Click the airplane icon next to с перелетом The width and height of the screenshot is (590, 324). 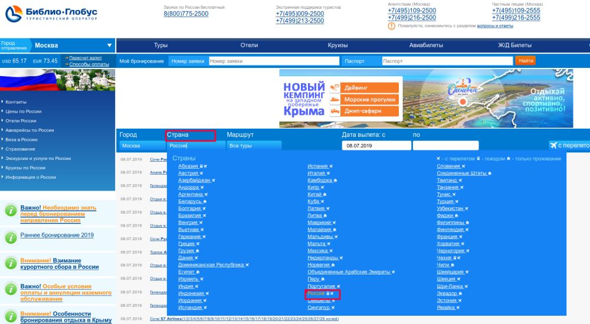[x=438, y=159]
